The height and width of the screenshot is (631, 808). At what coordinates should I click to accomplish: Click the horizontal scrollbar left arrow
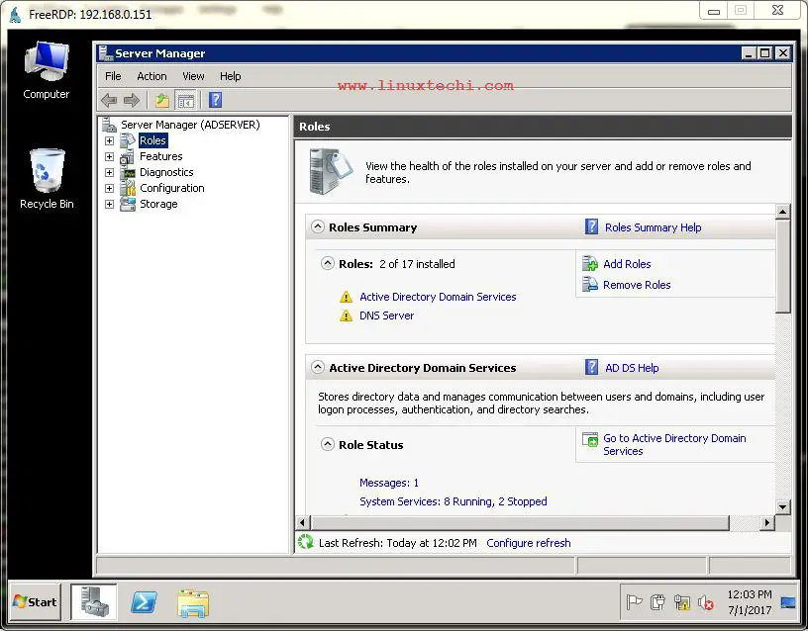pos(302,523)
